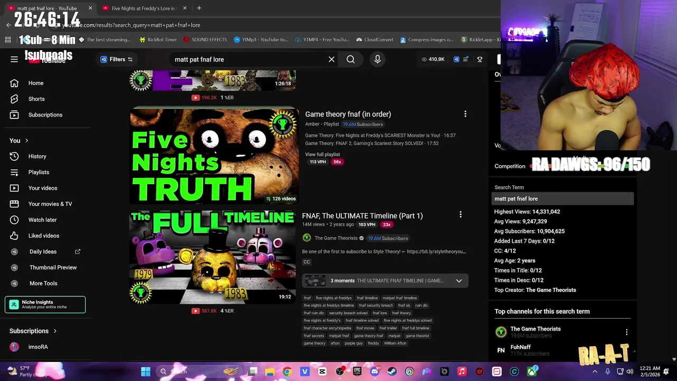
Task: Select the 'five nights at freddys' tag
Action: [x=333, y=298]
